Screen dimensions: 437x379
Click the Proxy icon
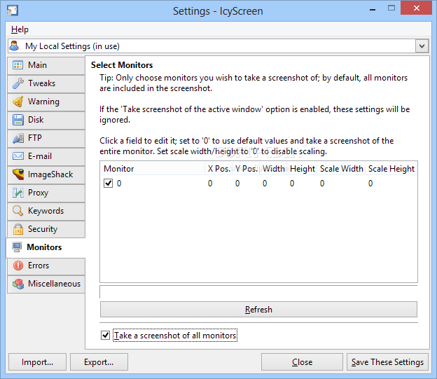pyautogui.click(x=18, y=193)
